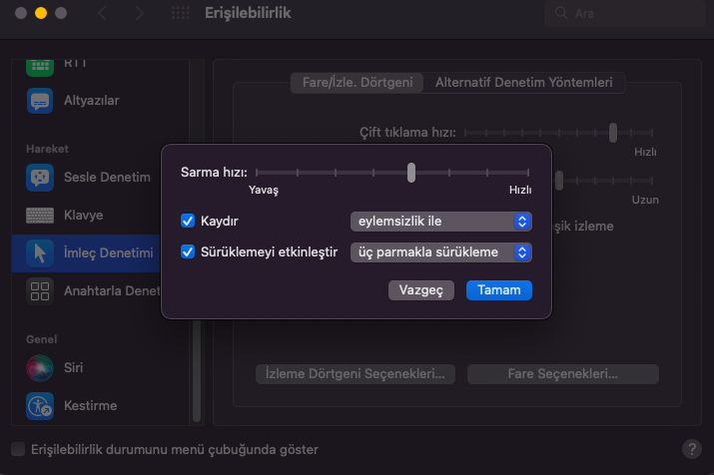
Task: Open the eylemsizlik ile dropdown
Action: pos(440,222)
